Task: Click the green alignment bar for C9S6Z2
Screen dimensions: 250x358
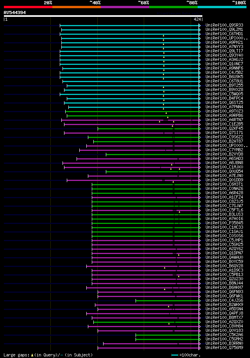Action: tap(143, 137)
